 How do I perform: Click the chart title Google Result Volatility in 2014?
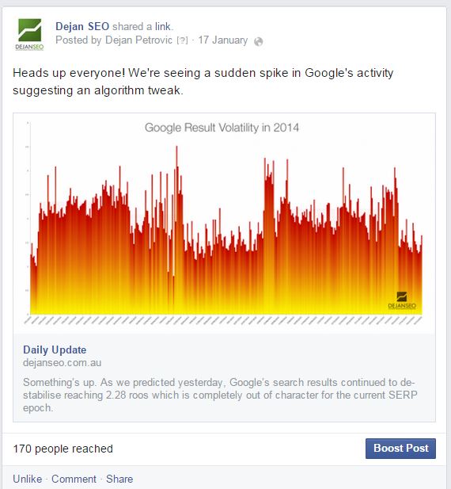pyautogui.click(x=222, y=128)
